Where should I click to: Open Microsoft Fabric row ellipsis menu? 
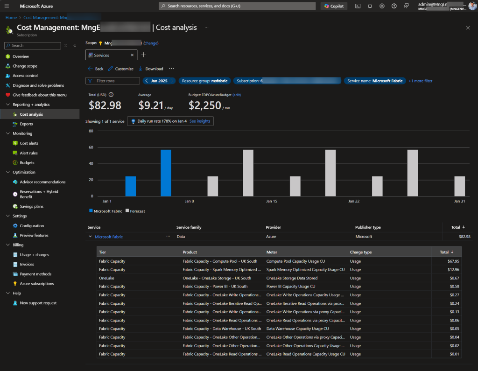coord(168,237)
